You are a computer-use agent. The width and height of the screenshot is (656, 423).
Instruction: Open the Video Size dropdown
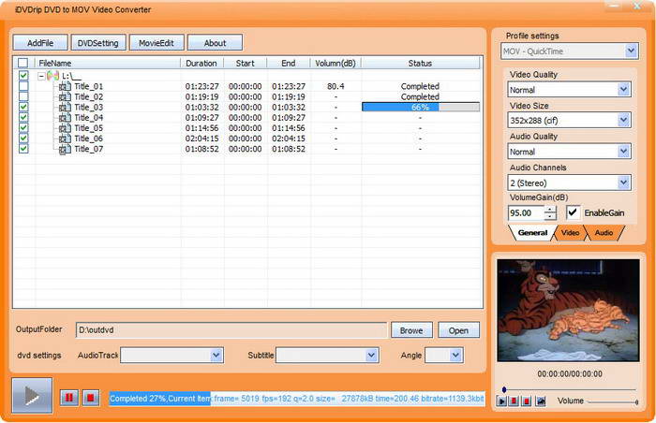pyautogui.click(x=624, y=121)
